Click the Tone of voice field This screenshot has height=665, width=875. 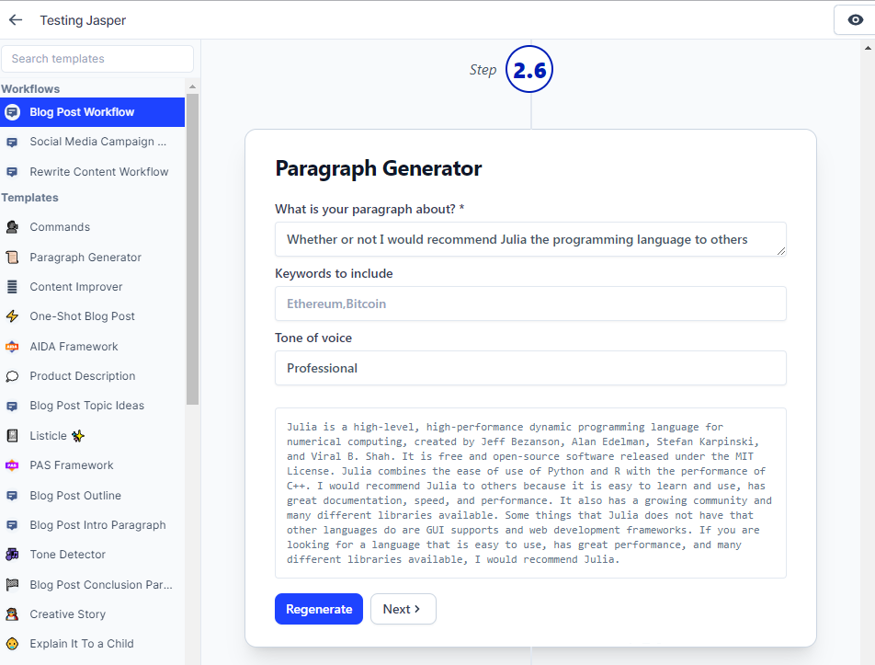pos(530,368)
